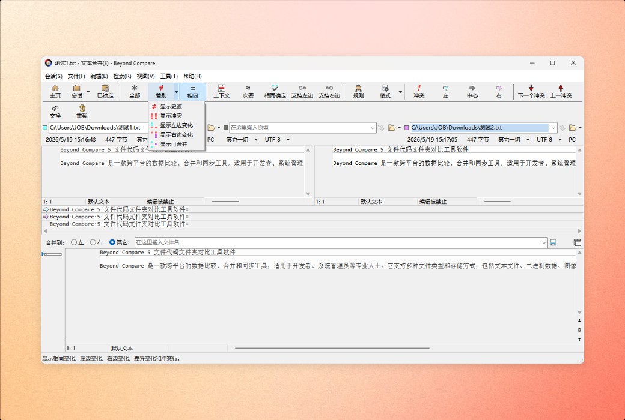The height and width of the screenshot is (420, 625).
Task: Click gray arrow icon after 测试2.txt path
Action: pos(562,128)
